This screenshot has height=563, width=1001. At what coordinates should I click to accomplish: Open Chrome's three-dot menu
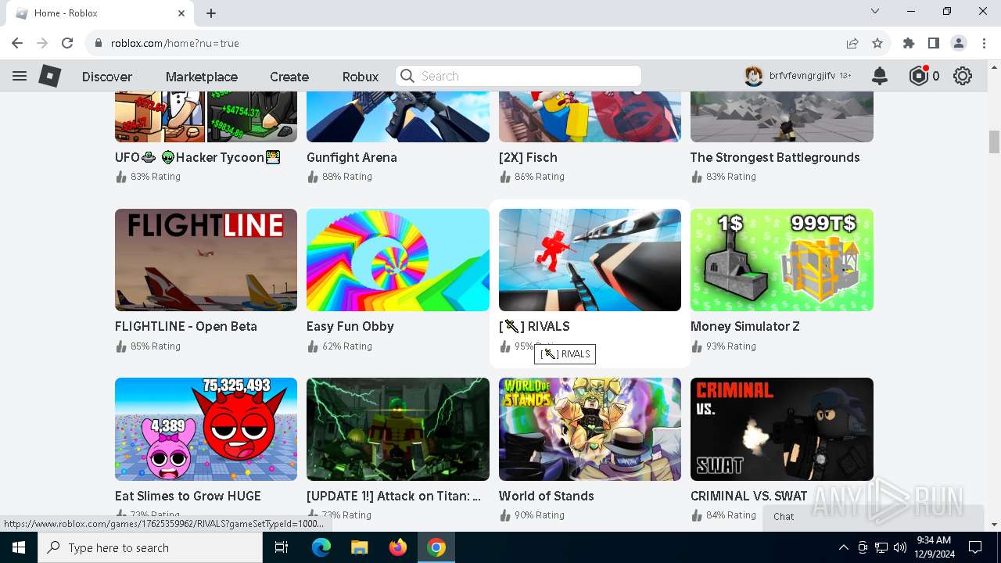(x=984, y=43)
